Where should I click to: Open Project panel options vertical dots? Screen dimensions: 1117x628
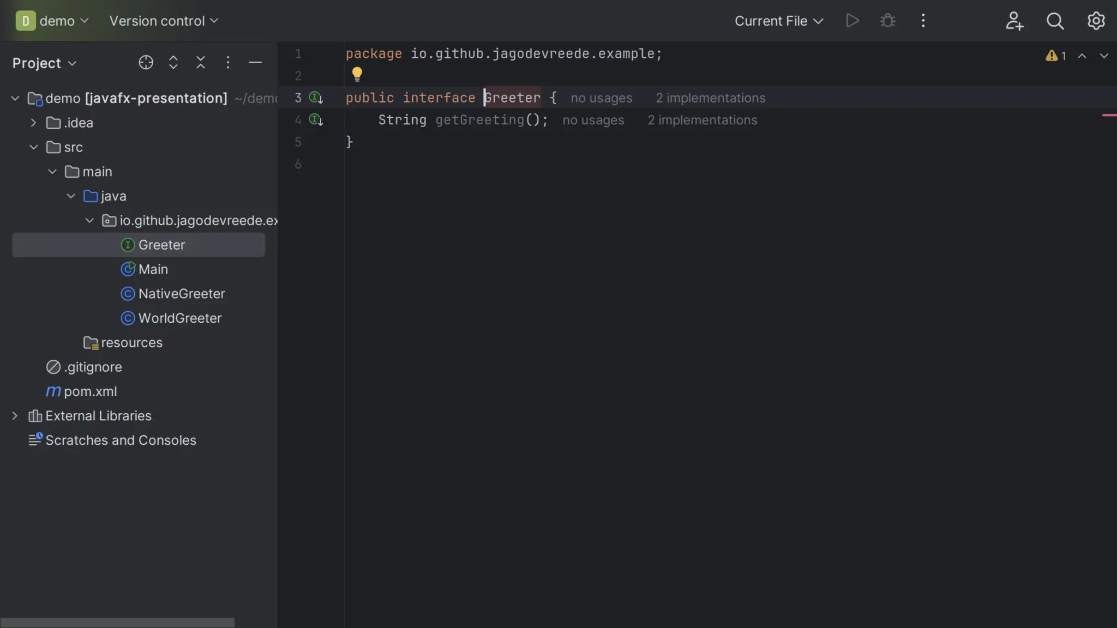point(228,63)
